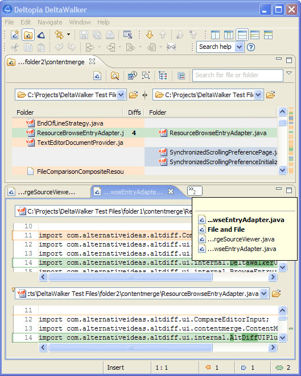
Task: Close the ...wseEntryAdapte... tab
Action: 171,191
